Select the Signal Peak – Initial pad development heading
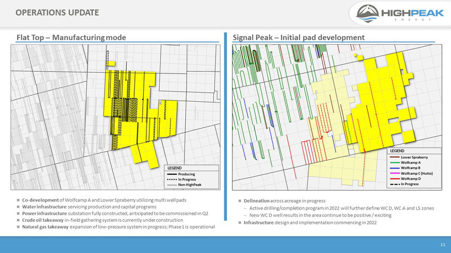451x253 pixels. coord(298,38)
